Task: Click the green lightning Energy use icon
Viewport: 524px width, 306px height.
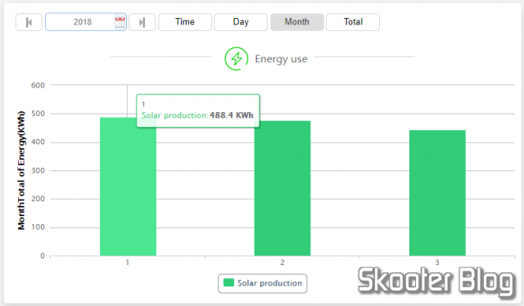Action: point(237,58)
